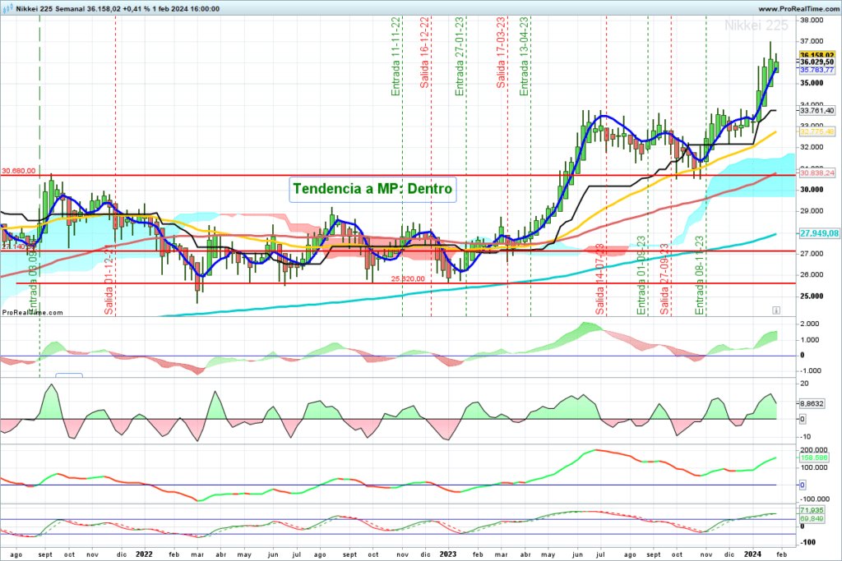Select the yellow 32.775,48 average tag

[817, 131]
